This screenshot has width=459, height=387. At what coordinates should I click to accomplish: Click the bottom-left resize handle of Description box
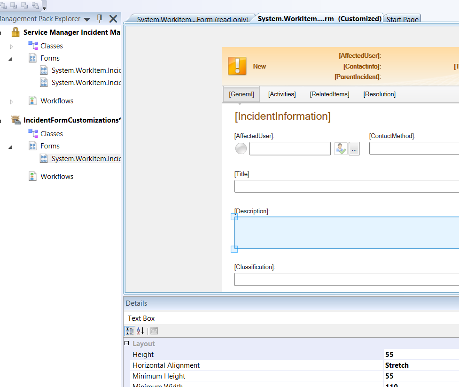pos(234,249)
